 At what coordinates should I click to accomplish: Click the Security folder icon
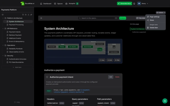[5, 56]
